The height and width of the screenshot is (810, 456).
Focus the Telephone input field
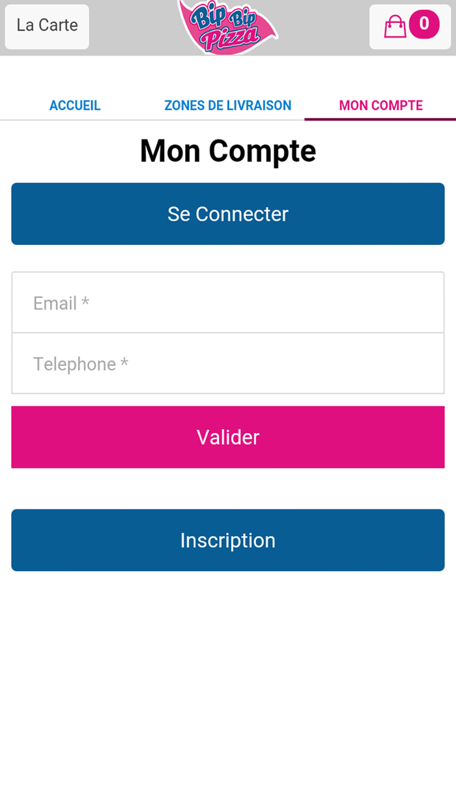[x=228, y=363]
